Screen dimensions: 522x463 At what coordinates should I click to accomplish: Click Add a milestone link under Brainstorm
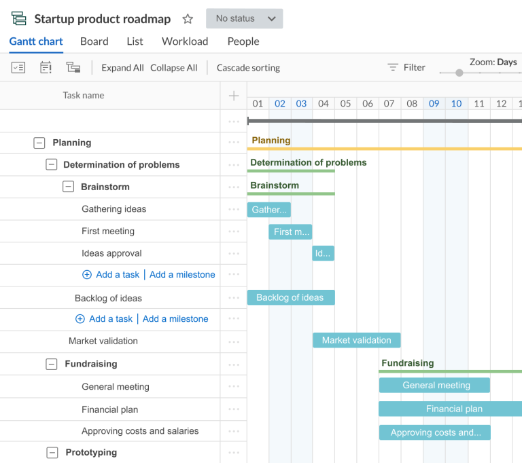182,275
